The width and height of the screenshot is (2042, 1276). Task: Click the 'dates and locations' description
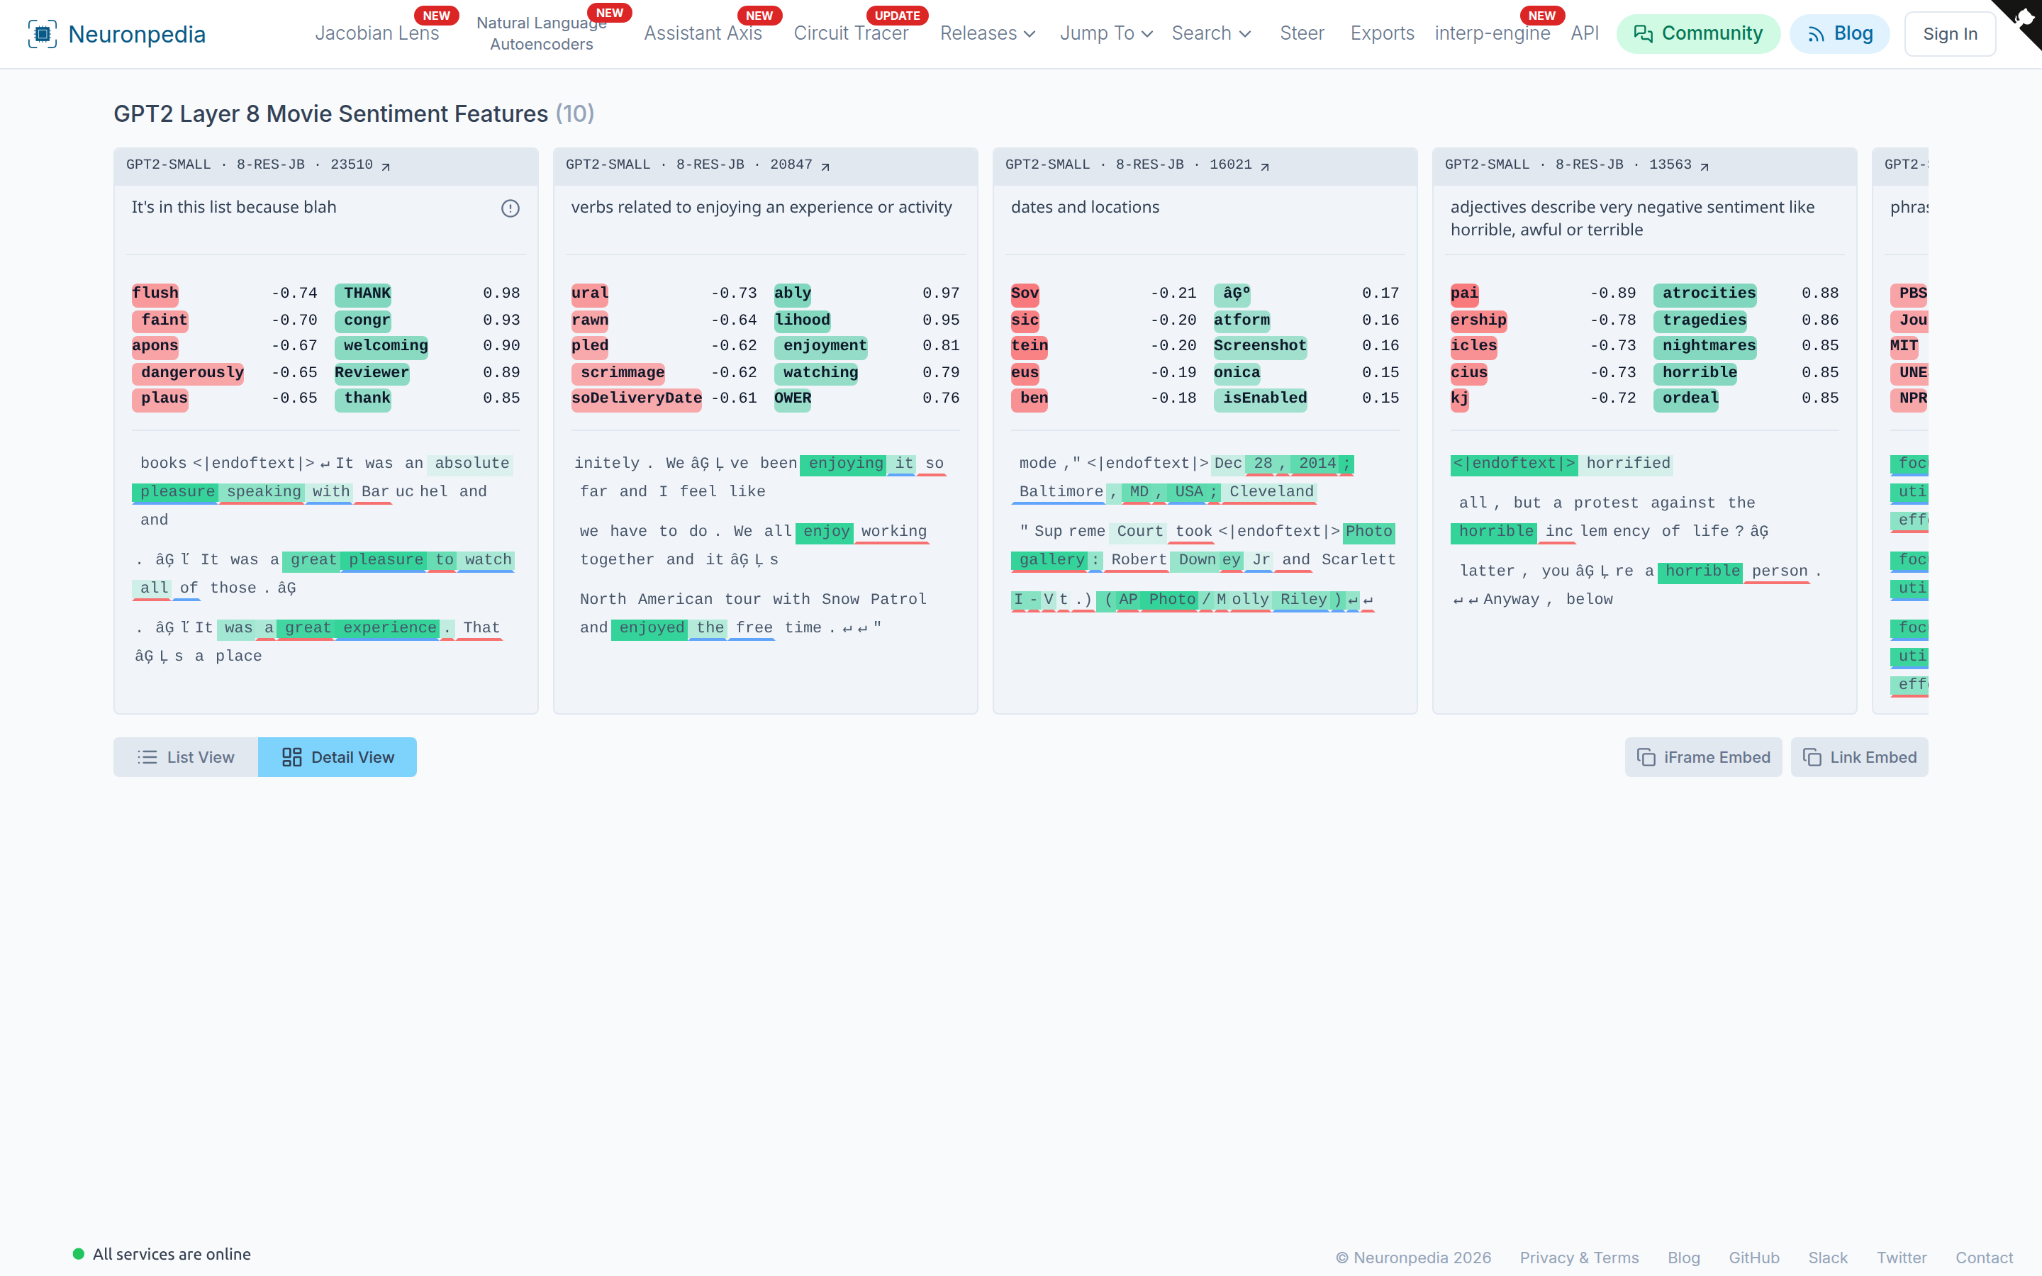(1085, 207)
